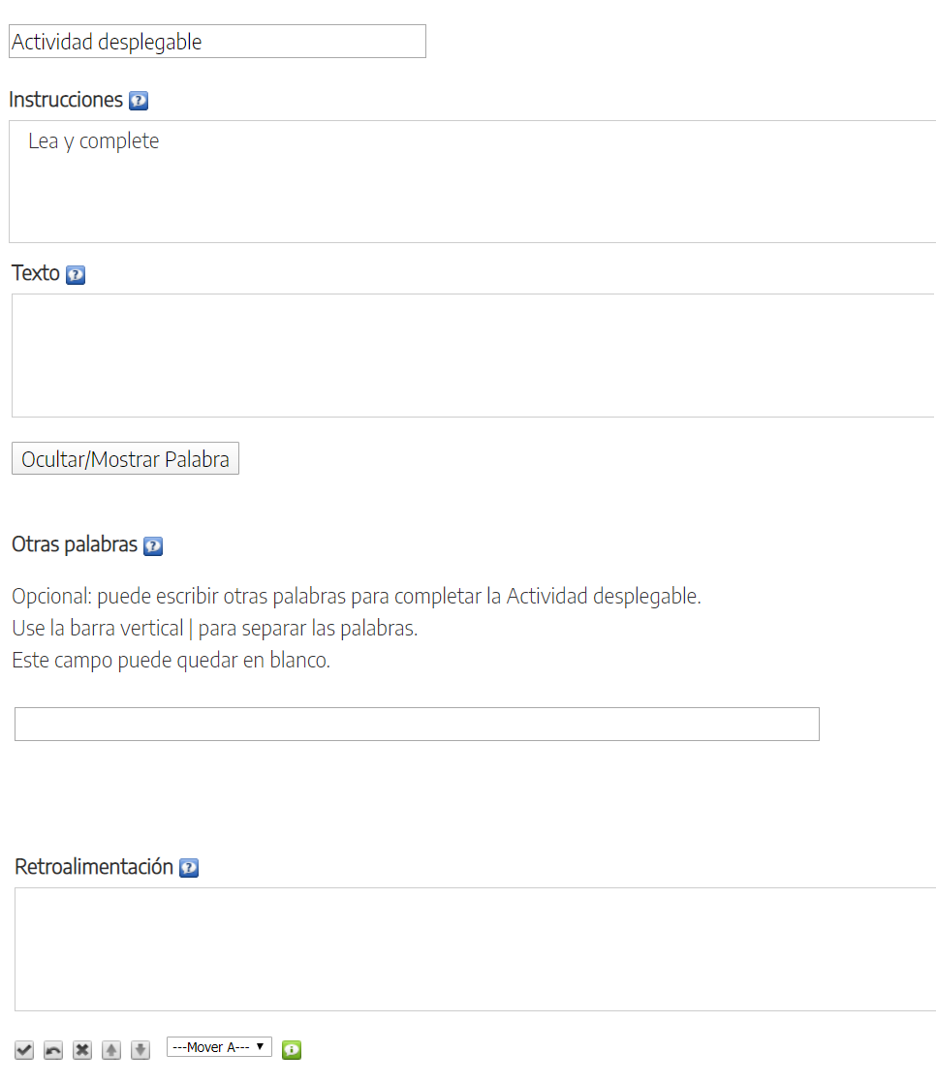Click into the Retroalimentación text area

pos(475,949)
